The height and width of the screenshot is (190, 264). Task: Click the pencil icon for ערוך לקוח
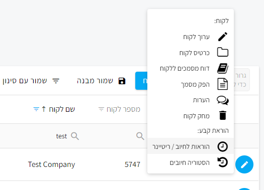tap(223, 37)
